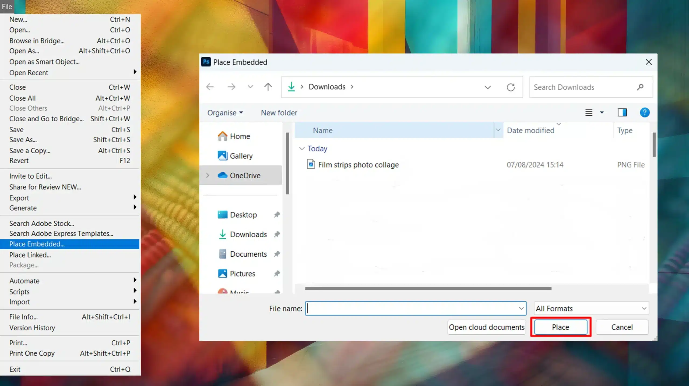Click the File menu in menu bar

(7, 6)
